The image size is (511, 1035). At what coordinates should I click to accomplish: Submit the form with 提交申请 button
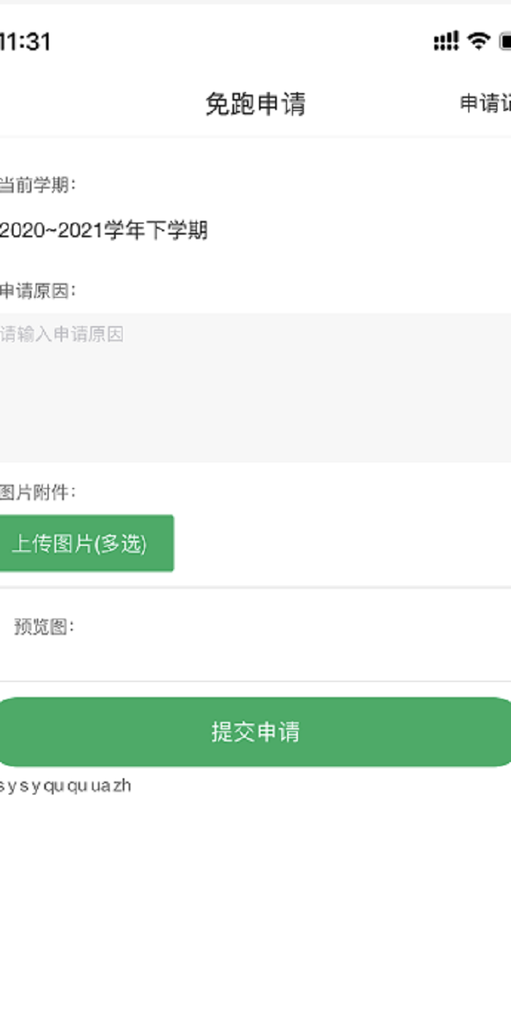pyautogui.click(x=255, y=732)
